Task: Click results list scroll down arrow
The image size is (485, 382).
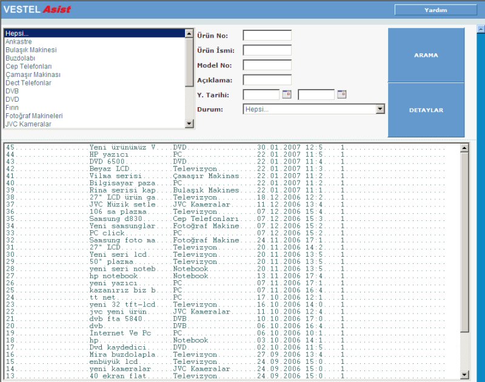Action: (x=464, y=375)
